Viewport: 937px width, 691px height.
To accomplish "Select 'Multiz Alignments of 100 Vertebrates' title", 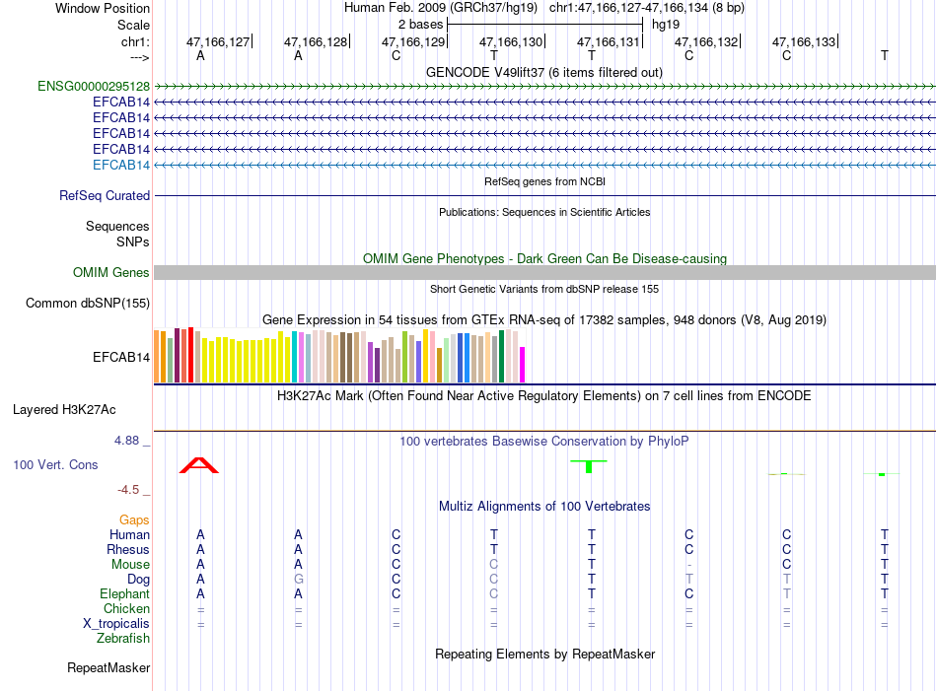I will (x=544, y=507).
